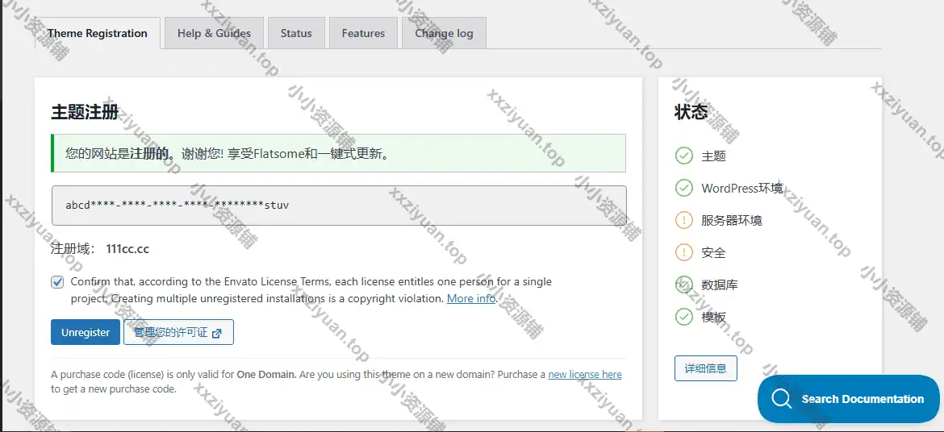Open the Status tab
The image size is (944, 432).
coord(296,33)
